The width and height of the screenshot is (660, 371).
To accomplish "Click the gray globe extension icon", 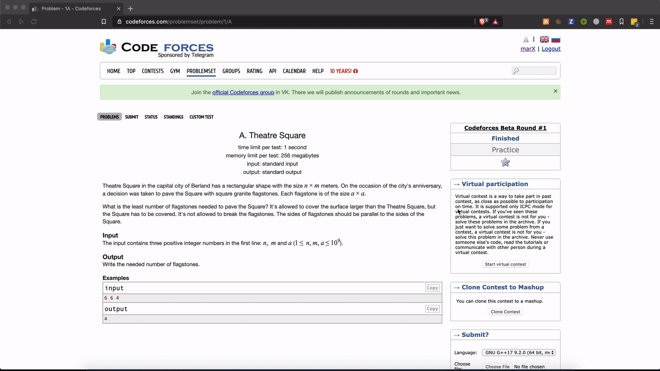I will click(596, 22).
